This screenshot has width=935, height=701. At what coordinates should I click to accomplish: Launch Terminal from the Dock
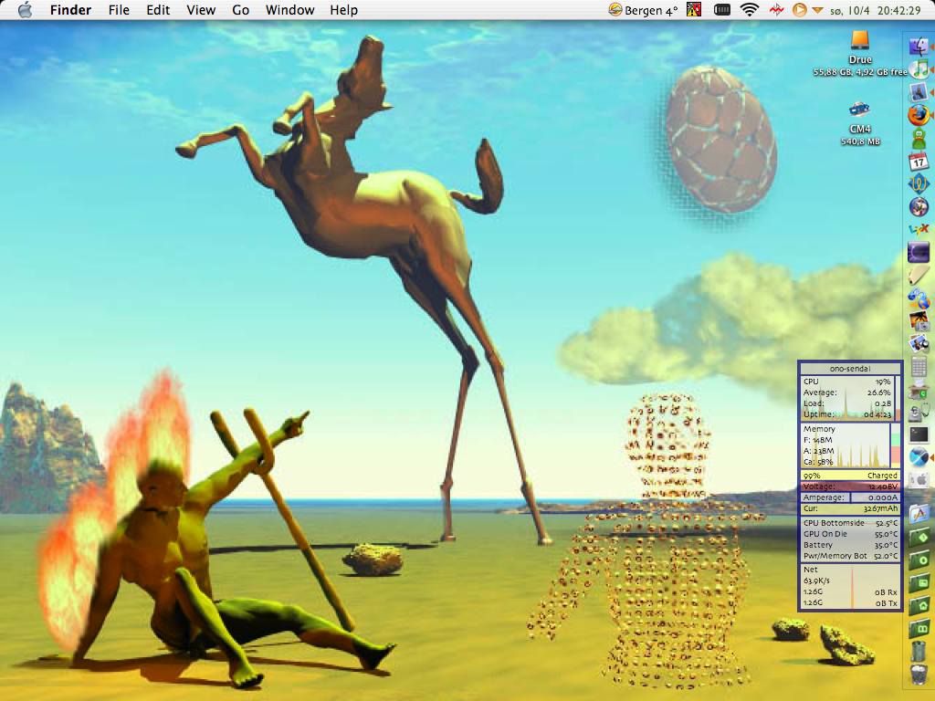919,434
